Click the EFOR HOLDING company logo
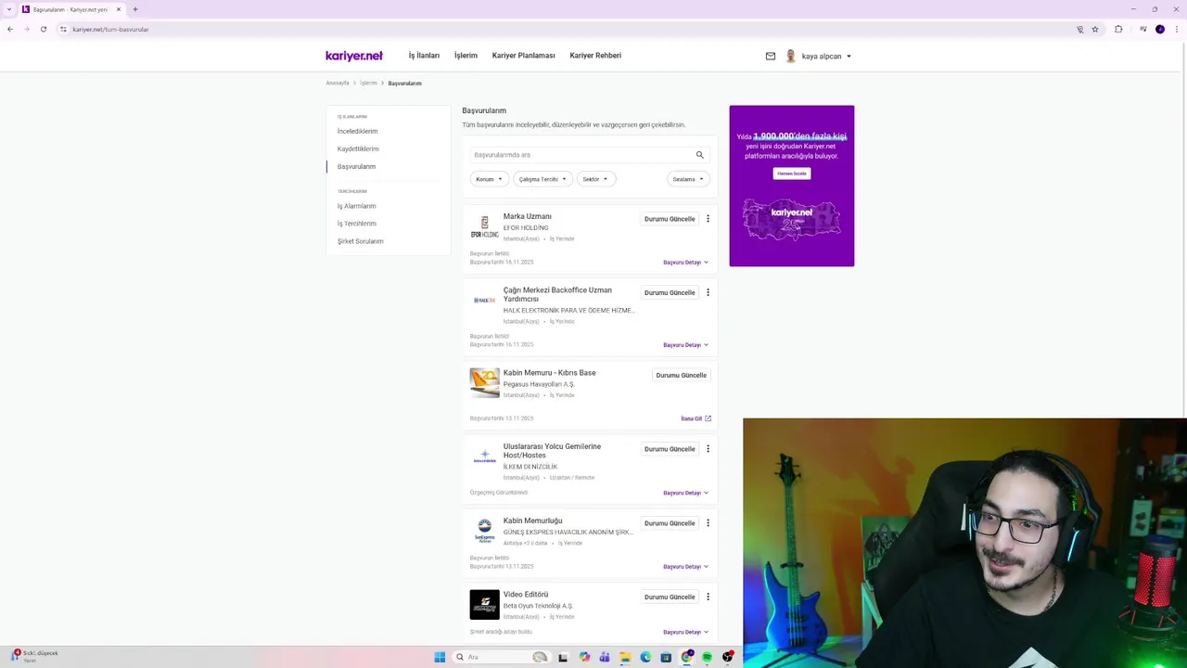Screen dimensions: 1187x668 [x=484, y=227]
